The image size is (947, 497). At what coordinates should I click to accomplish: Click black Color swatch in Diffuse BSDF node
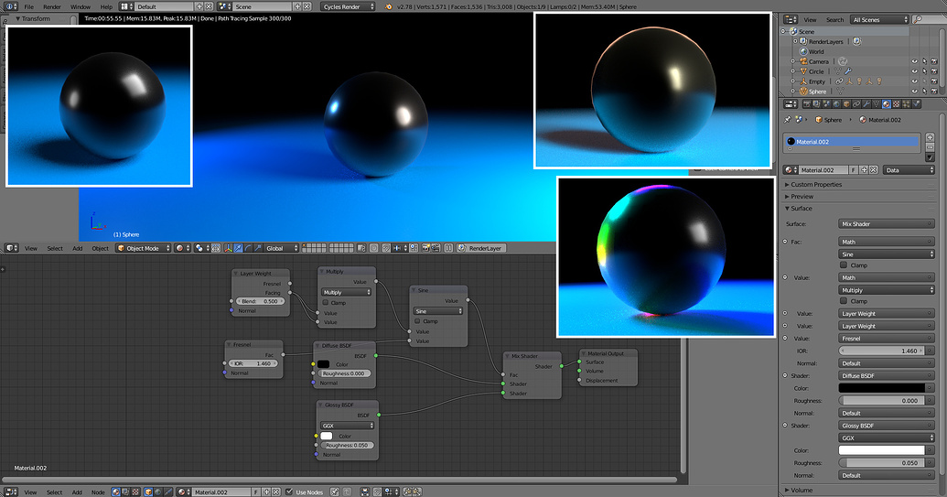click(324, 364)
